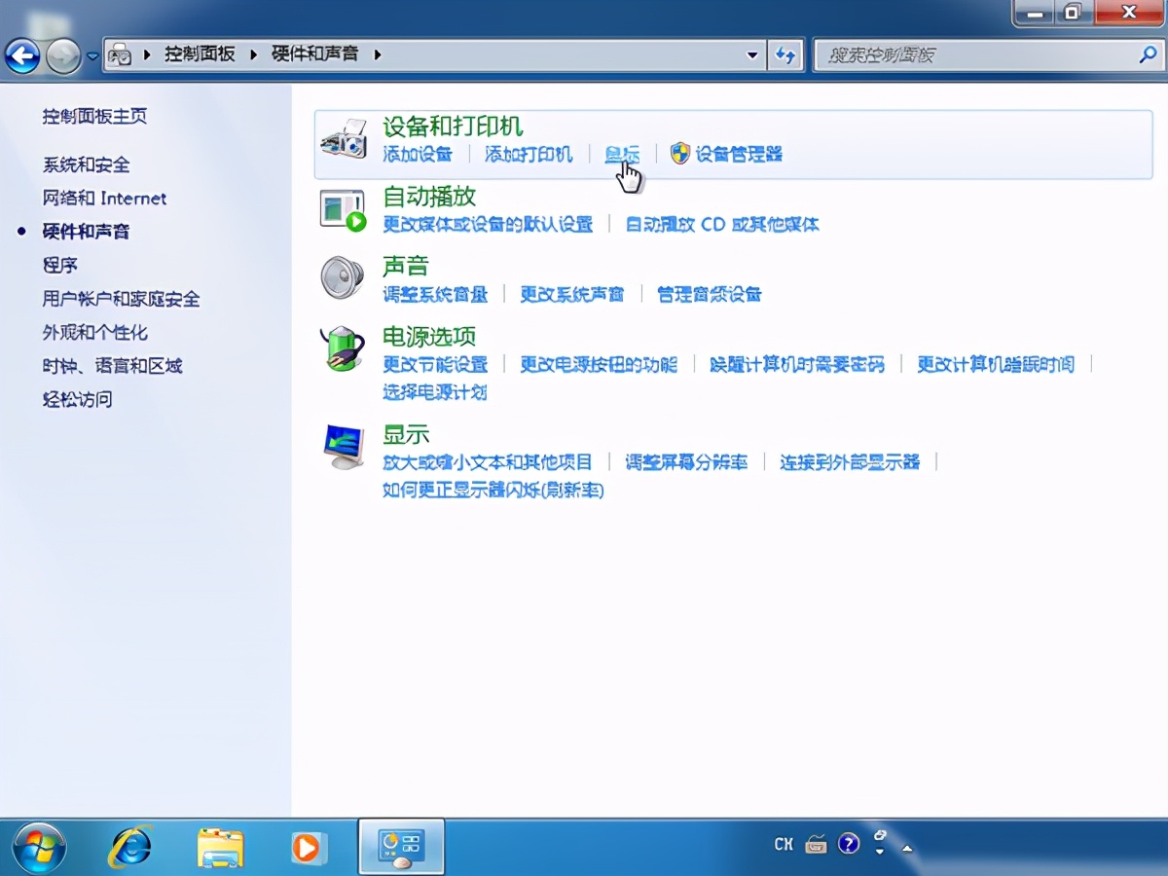1168x876 pixels.
Task: Click the help question mark in system tray
Action: (x=851, y=843)
